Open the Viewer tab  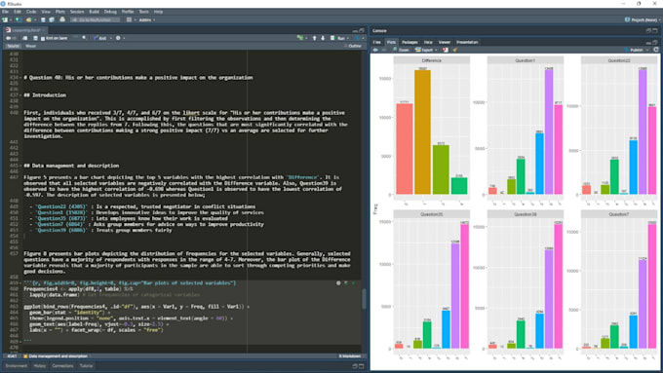pos(445,42)
